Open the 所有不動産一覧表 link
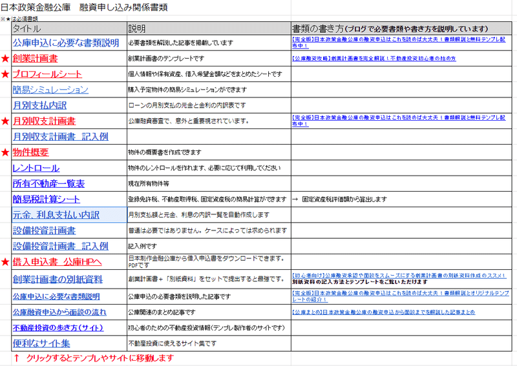The image size is (517, 366). click(48, 184)
